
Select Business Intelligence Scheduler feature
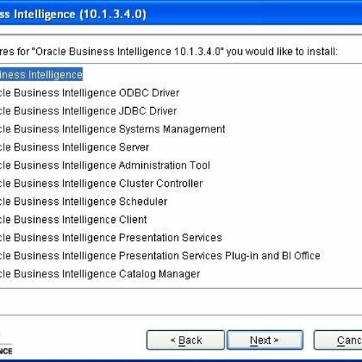click(84, 201)
